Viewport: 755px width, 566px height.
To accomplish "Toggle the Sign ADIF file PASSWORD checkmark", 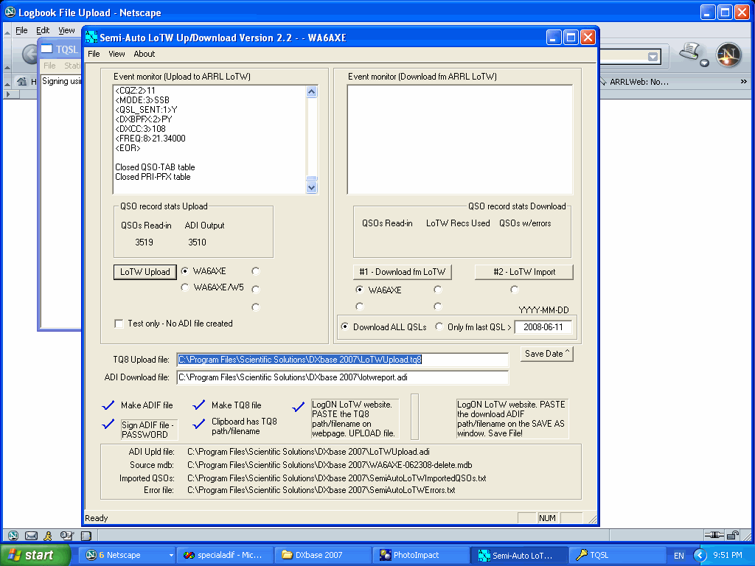I will (x=108, y=424).
